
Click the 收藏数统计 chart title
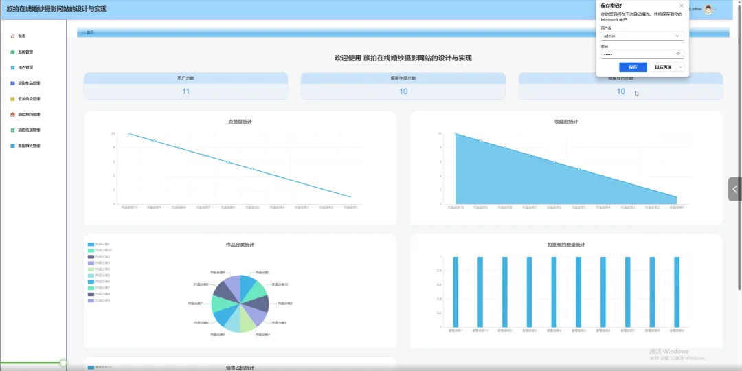(566, 122)
